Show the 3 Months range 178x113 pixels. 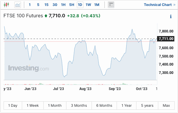[79, 106]
